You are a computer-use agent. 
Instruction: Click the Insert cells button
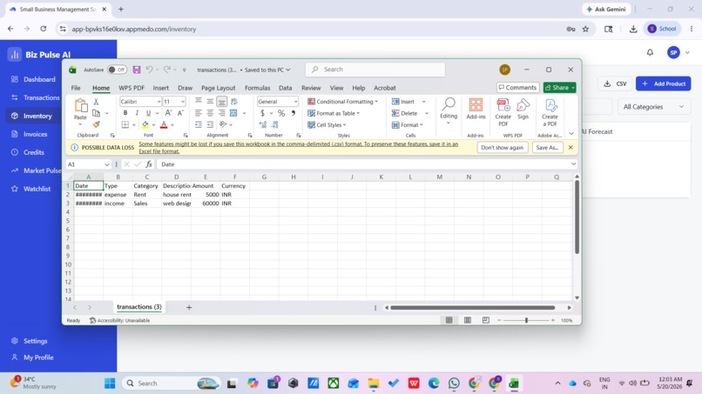click(x=403, y=102)
